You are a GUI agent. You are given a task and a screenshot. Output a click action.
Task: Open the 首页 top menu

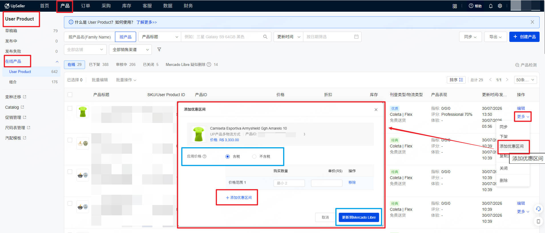[44, 6]
